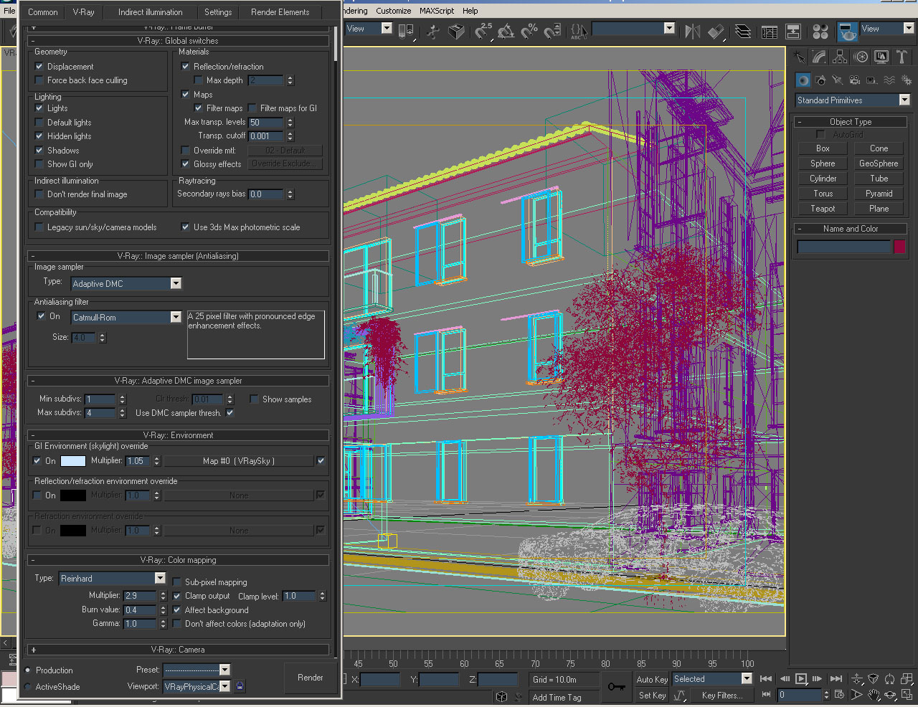Select the Shapes creation category
The height and width of the screenshot is (707, 918).
(820, 80)
